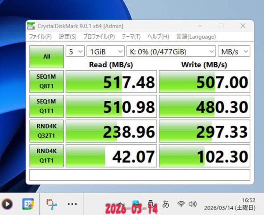
Task: Open the Google Calendar taskbar icon
Action: pyautogui.click(x=28, y=204)
